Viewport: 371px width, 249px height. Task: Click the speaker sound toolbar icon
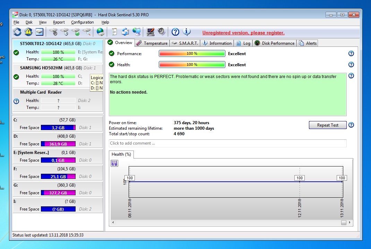(x=161, y=32)
